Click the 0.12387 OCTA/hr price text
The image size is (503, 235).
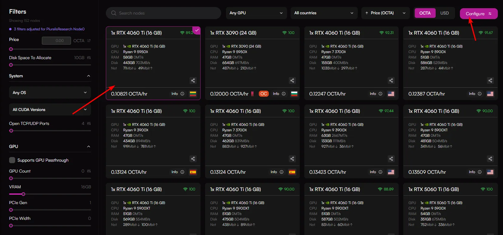pyautogui.click(x=427, y=94)
